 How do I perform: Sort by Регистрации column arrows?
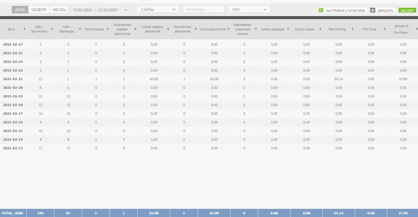pyautogui.click(x=108, y=29)
